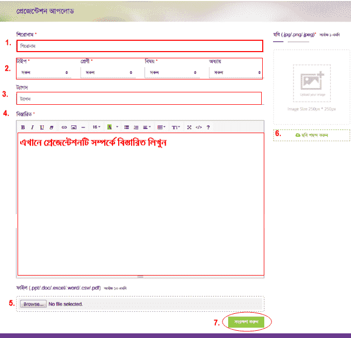
Task: Open code view with </> icon
Action: (198, 127)
